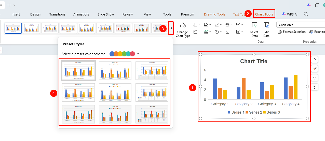Open the Tools tab

coord(167,14)
